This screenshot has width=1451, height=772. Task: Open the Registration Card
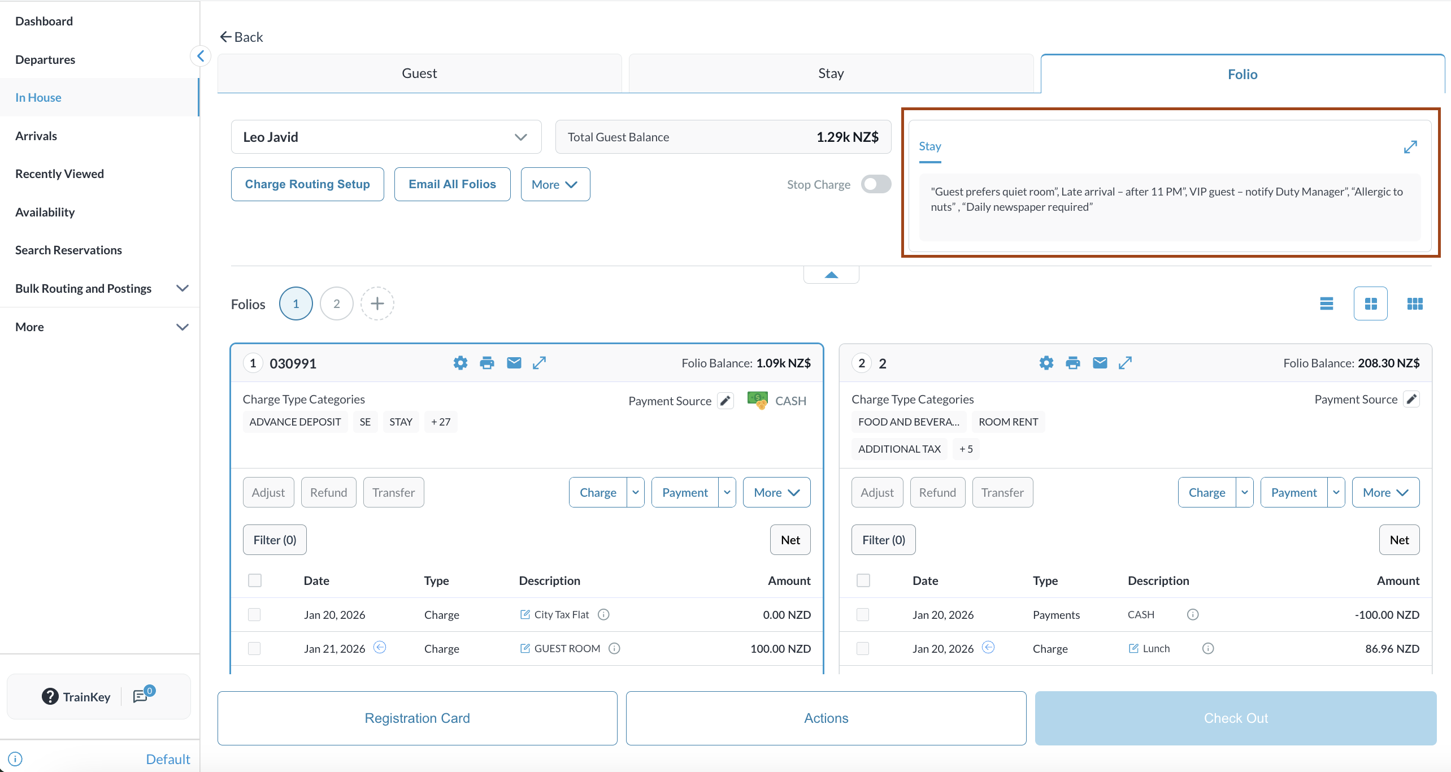coord(417,718)
